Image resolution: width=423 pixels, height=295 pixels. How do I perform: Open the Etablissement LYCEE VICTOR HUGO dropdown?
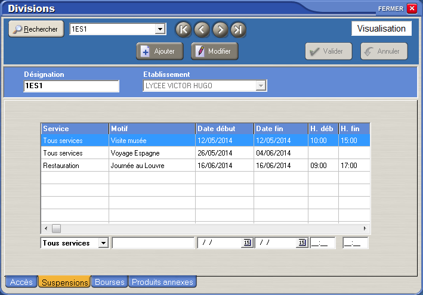261,86
